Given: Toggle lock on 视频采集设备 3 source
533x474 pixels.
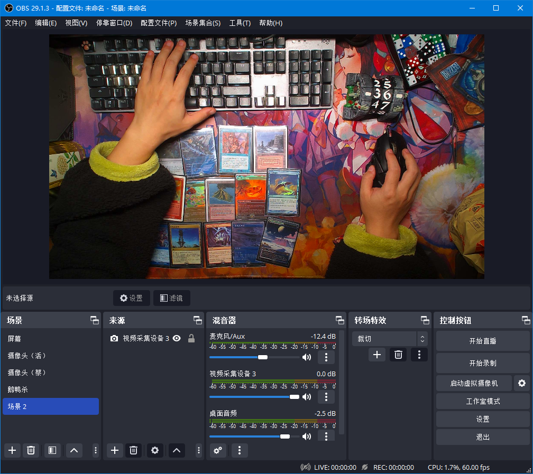Looking at the screenshot, I should 191,338.
